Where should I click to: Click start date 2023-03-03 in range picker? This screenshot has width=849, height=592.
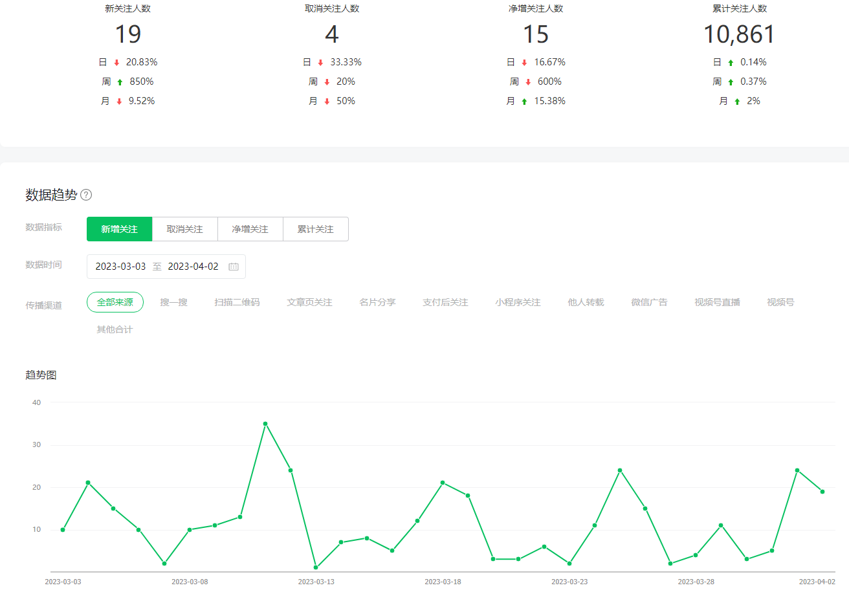(x=120, y=267)
